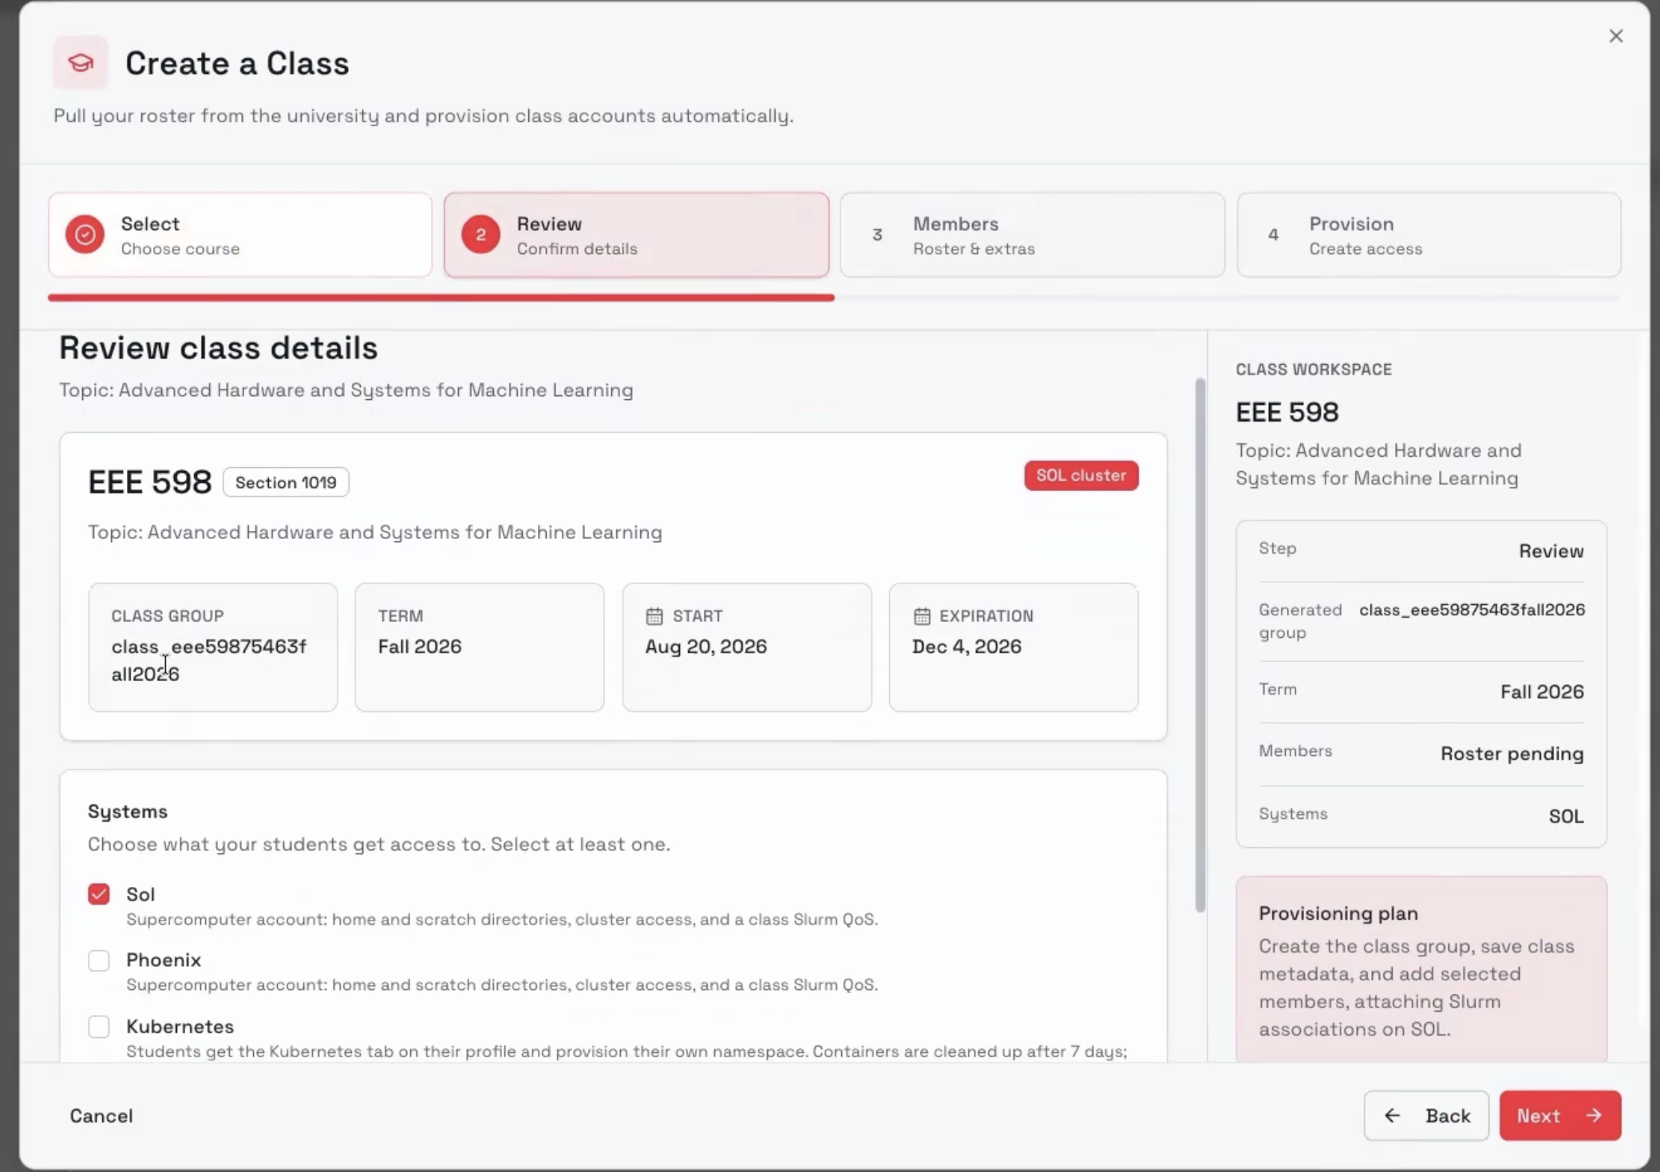Uncheck the Sol system checkbox
This screenshot has width=1660, height=1172.
tap(99, 894)
